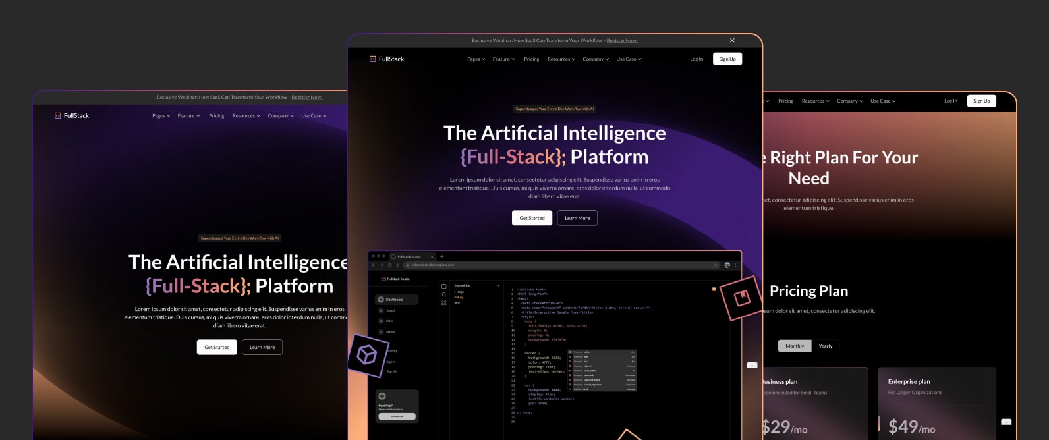Image resolution: width=1049 pixels, height=440 pixels.
Task: Click the studio browser address bar
Action: tap(561, 265)
